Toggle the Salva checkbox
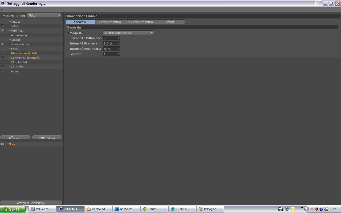Screen dimensions: 341x213 click(3, 26)
